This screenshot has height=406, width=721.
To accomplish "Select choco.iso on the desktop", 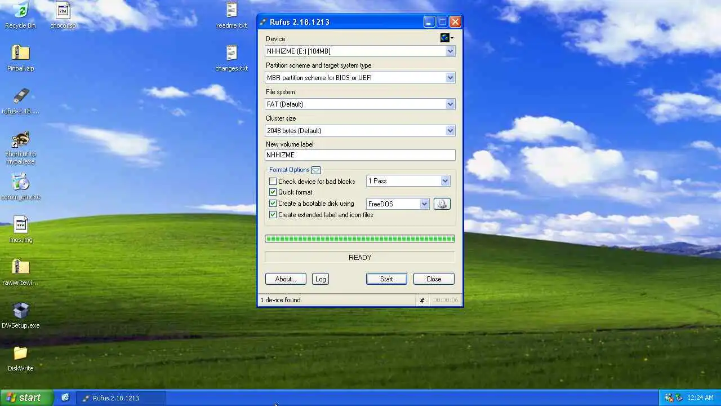I will [63, 15].
